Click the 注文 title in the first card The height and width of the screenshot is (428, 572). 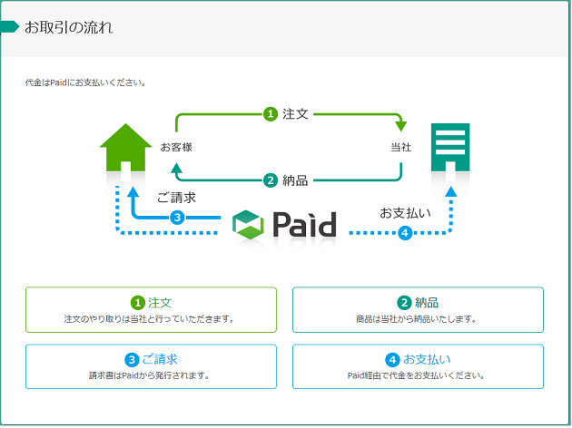tap(160, 303)
